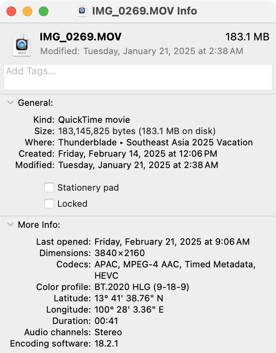This screenshot has width=276, height=353.
Task: Close the Info window with red button
Action: pos(11,11)
